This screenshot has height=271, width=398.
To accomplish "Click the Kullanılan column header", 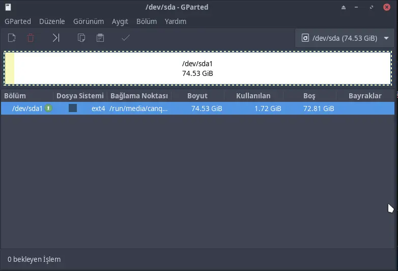I will pyautogui.click(x=253, y=96).
